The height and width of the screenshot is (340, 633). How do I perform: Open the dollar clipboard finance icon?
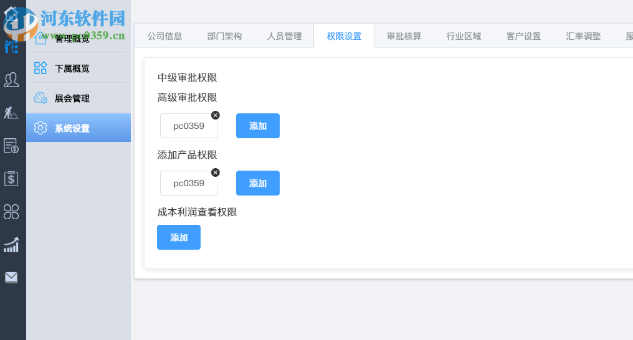11,179
